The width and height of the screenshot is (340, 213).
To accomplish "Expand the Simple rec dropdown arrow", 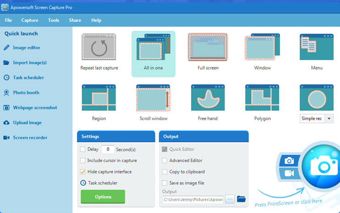I will point(329,119).
